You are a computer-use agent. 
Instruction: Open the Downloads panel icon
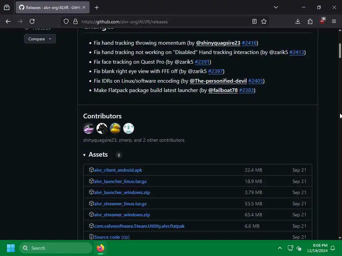pos(298,21)
